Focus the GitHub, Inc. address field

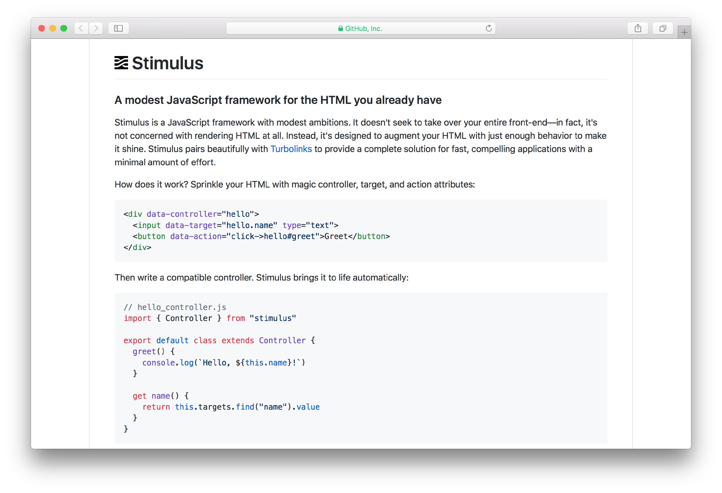(361, 28)
